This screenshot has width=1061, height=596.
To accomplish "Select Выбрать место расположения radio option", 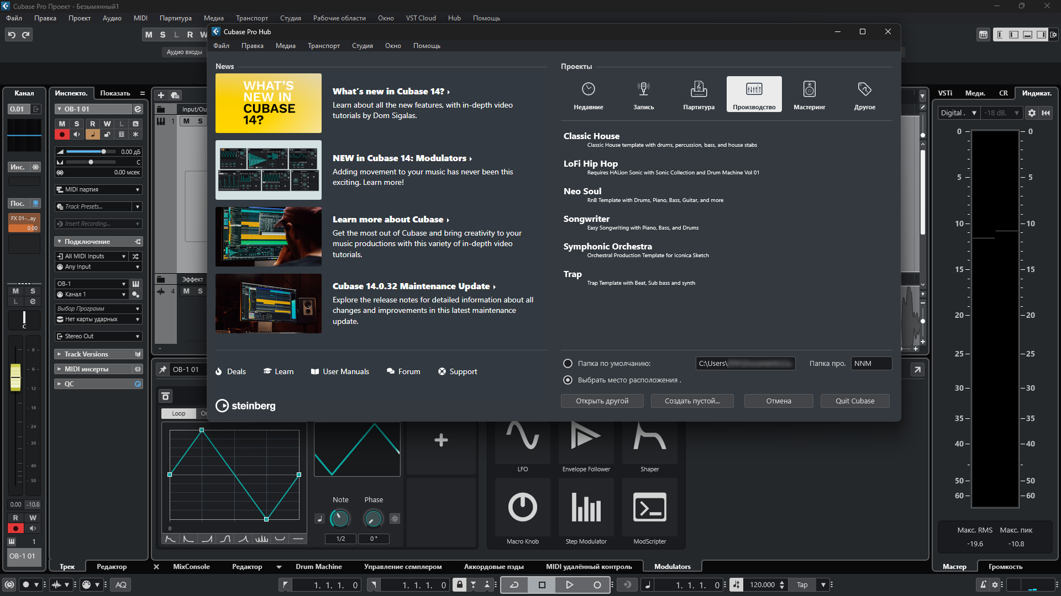I will pos(567,380).
